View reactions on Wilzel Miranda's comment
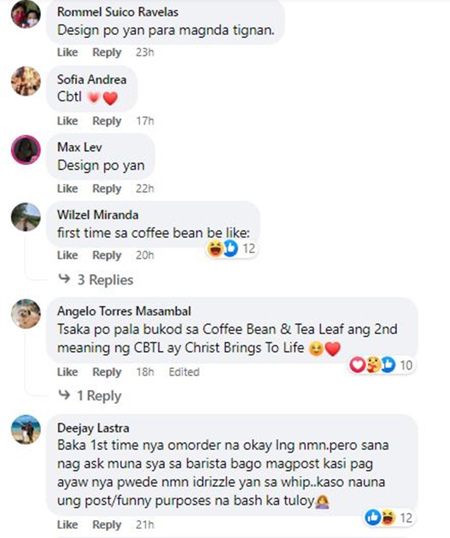Image resolution: width=450 pixels, height=538 pixels. (x=232, y=248)
